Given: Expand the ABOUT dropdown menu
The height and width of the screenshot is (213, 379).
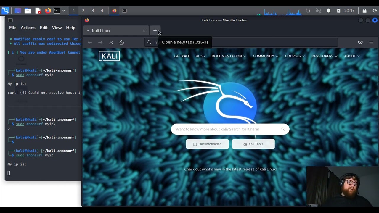Looking at the screenshot, I should (x=352, y=56).
